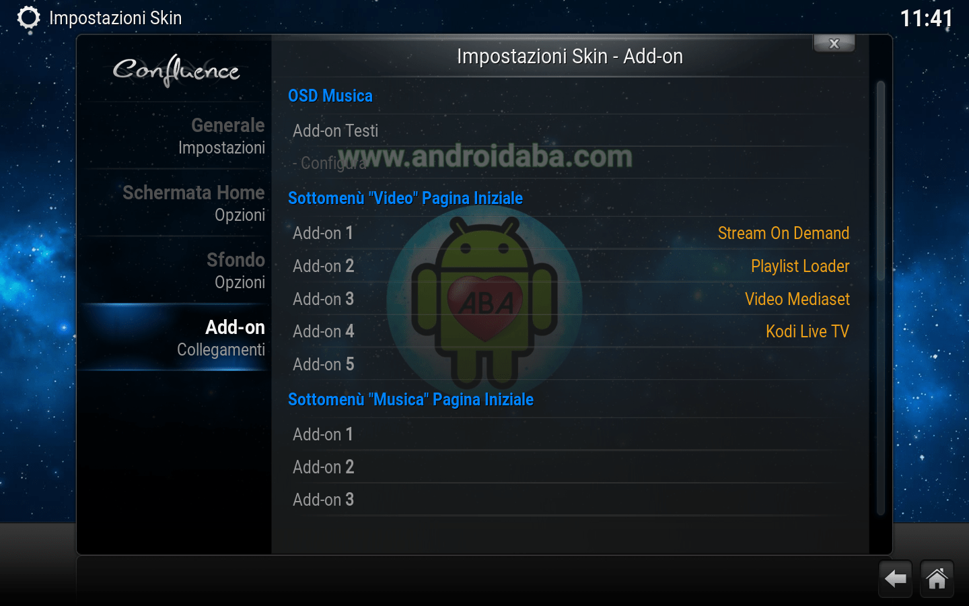Select the Sfondo Opzioni category
This screenshot has width=969, height=606.
pyautogui.click(x=176, y=270)
